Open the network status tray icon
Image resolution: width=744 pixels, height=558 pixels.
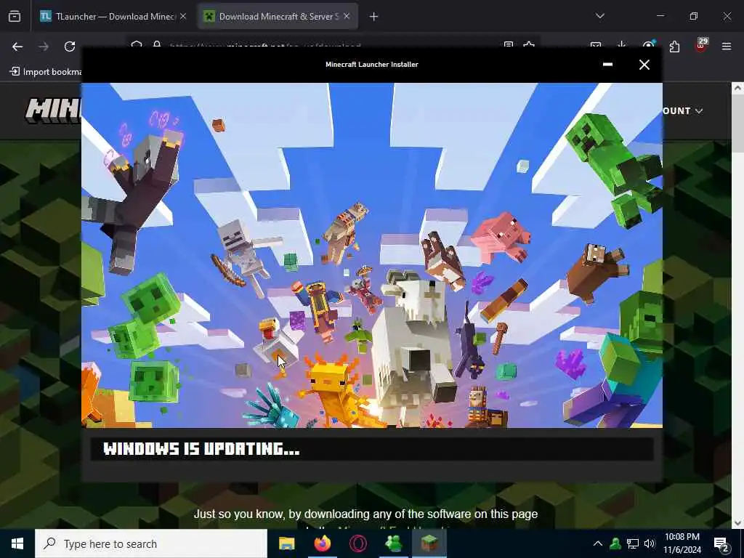[633, 543]
